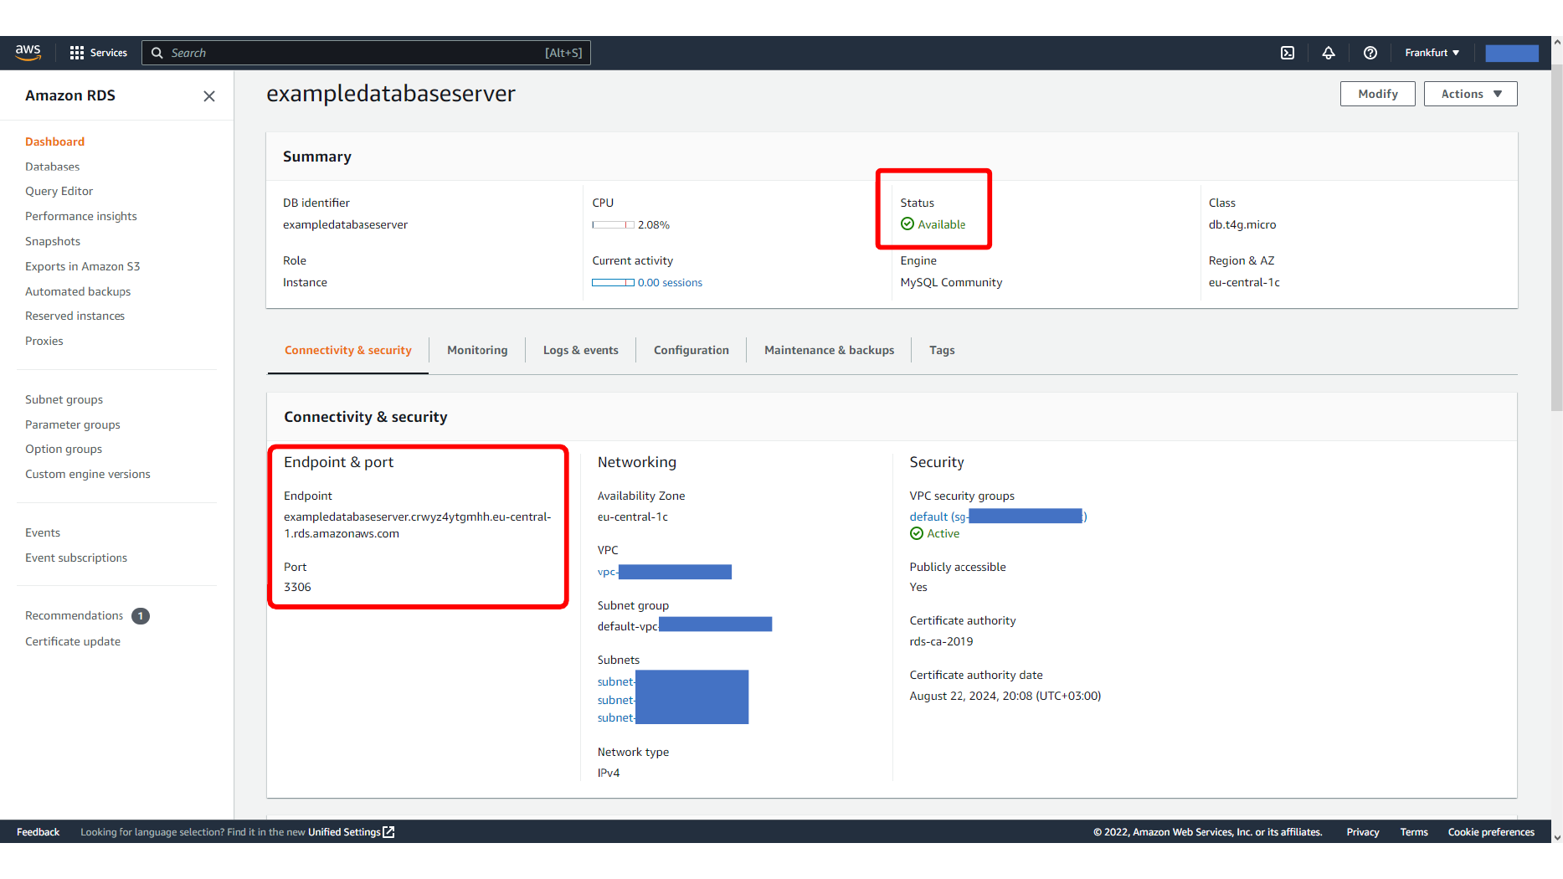This screenshot has width=1563, height=879.
Task: Click the Available status check icon
Action: (x=907, y=224)
